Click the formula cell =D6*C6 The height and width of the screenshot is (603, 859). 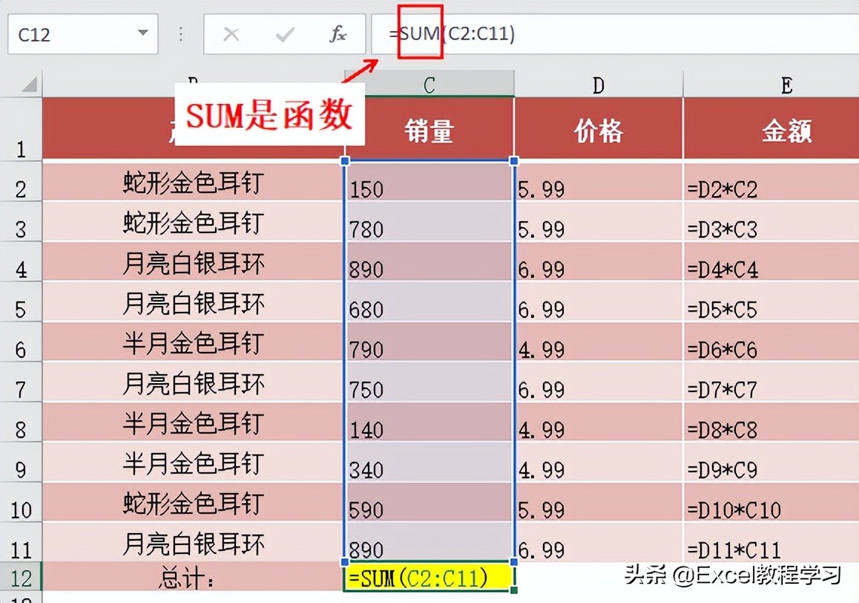tap(771, 342)
